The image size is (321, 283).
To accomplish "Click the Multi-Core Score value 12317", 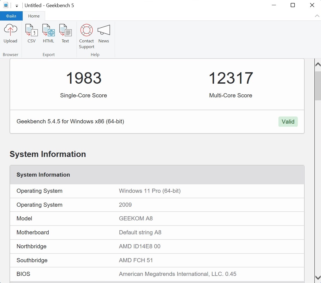I will [231, 78].
